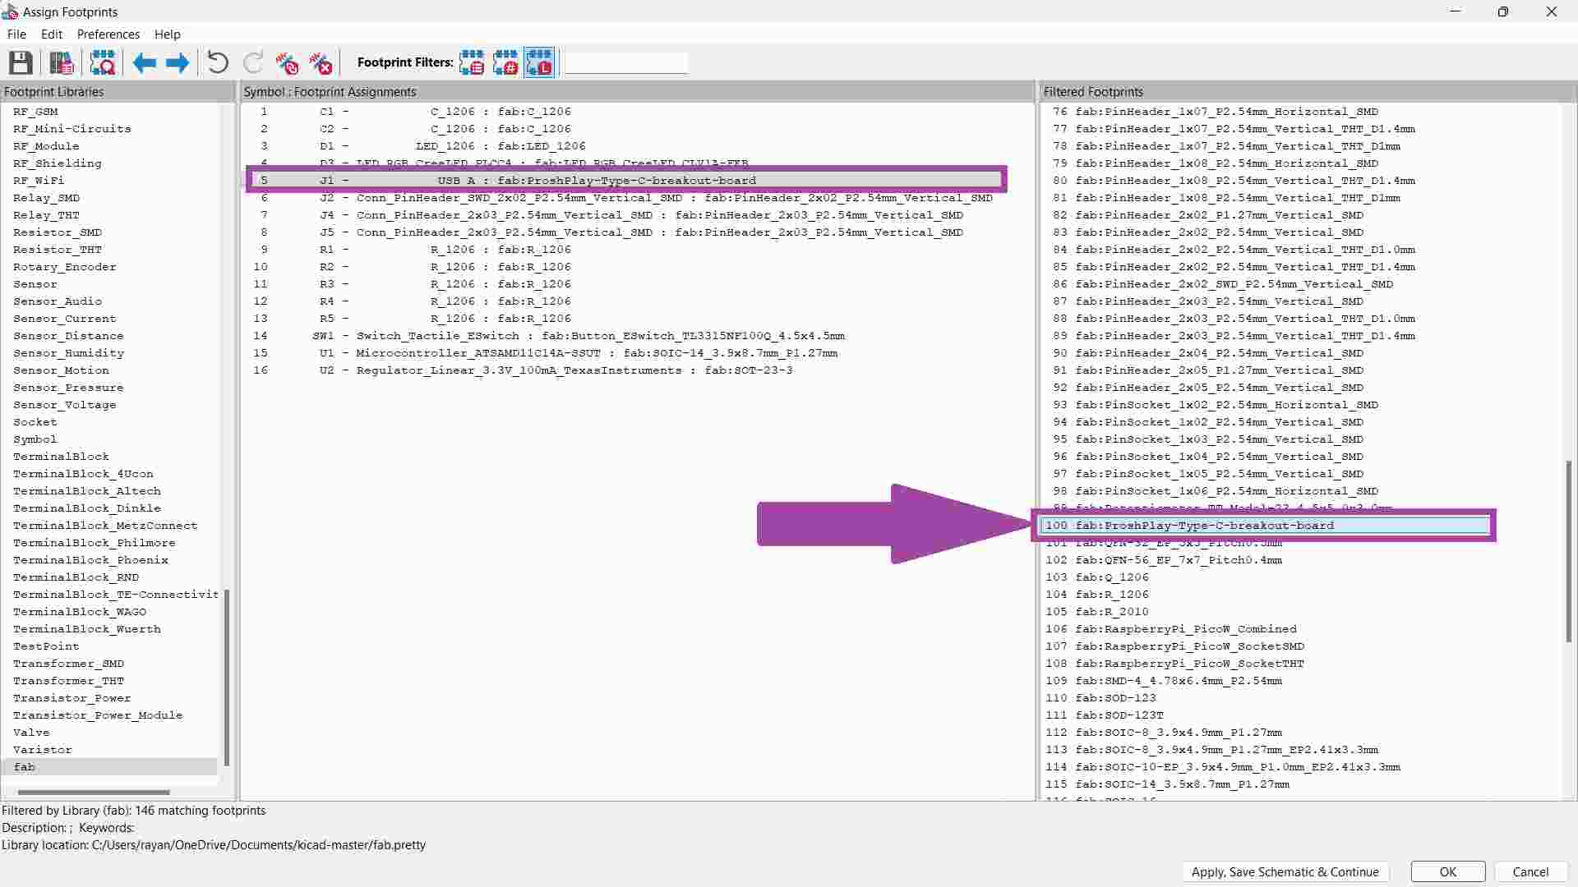Open the Preferences menu
The height and width of the screenshot is (887, 1578).
coord(108,34)
